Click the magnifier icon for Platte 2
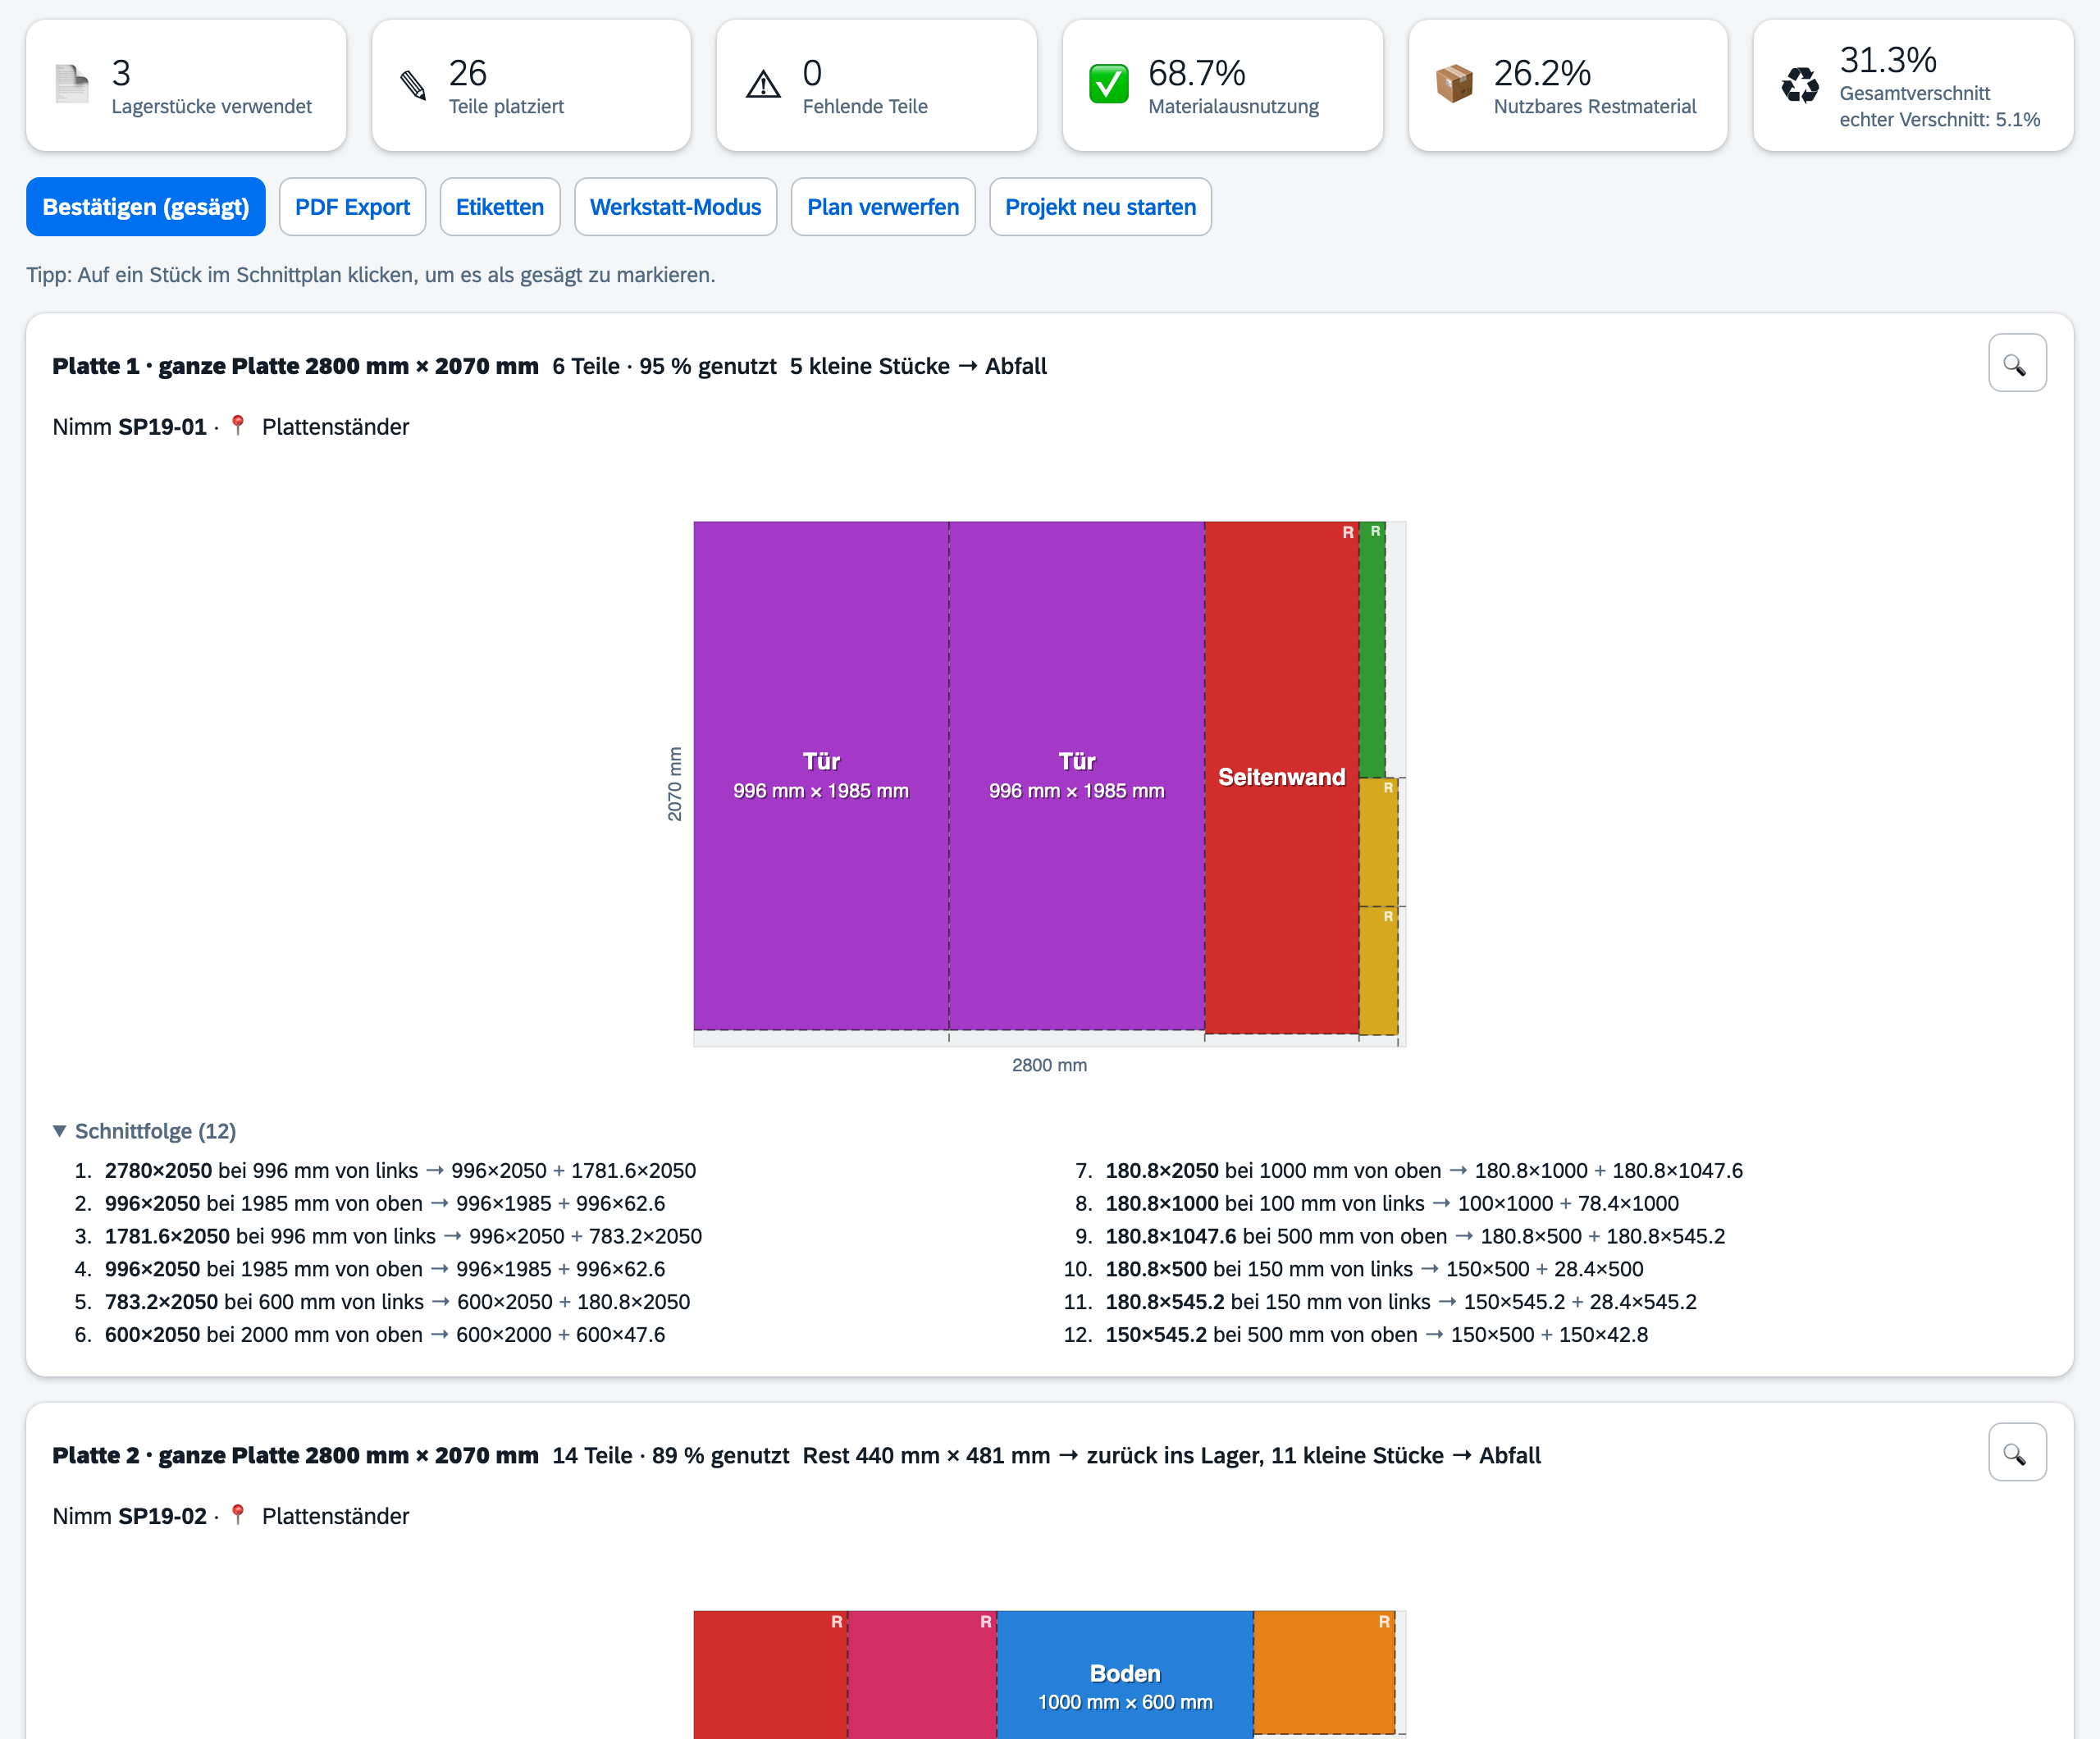 coord(2016,1452)
